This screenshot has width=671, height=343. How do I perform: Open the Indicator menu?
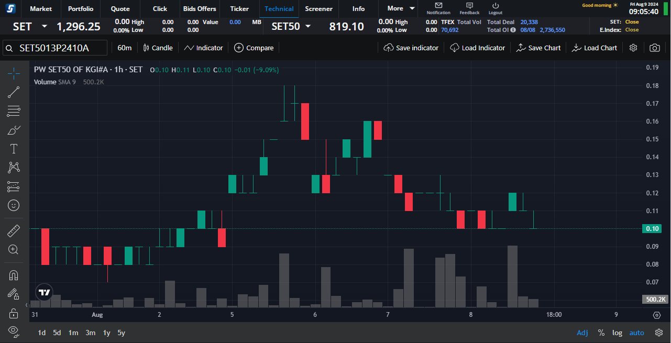[203, 48]
